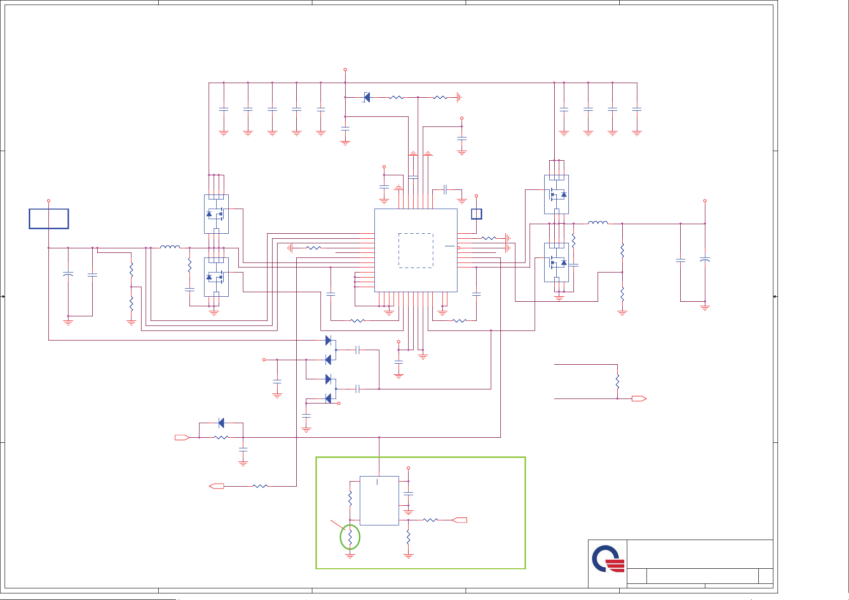Click the grounded resistor left of the central IC
The height and width of the screenshot is (600, 849).
coord(314,248)
